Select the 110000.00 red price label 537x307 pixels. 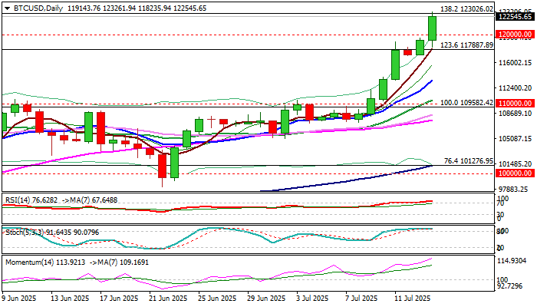pos(516,103)
